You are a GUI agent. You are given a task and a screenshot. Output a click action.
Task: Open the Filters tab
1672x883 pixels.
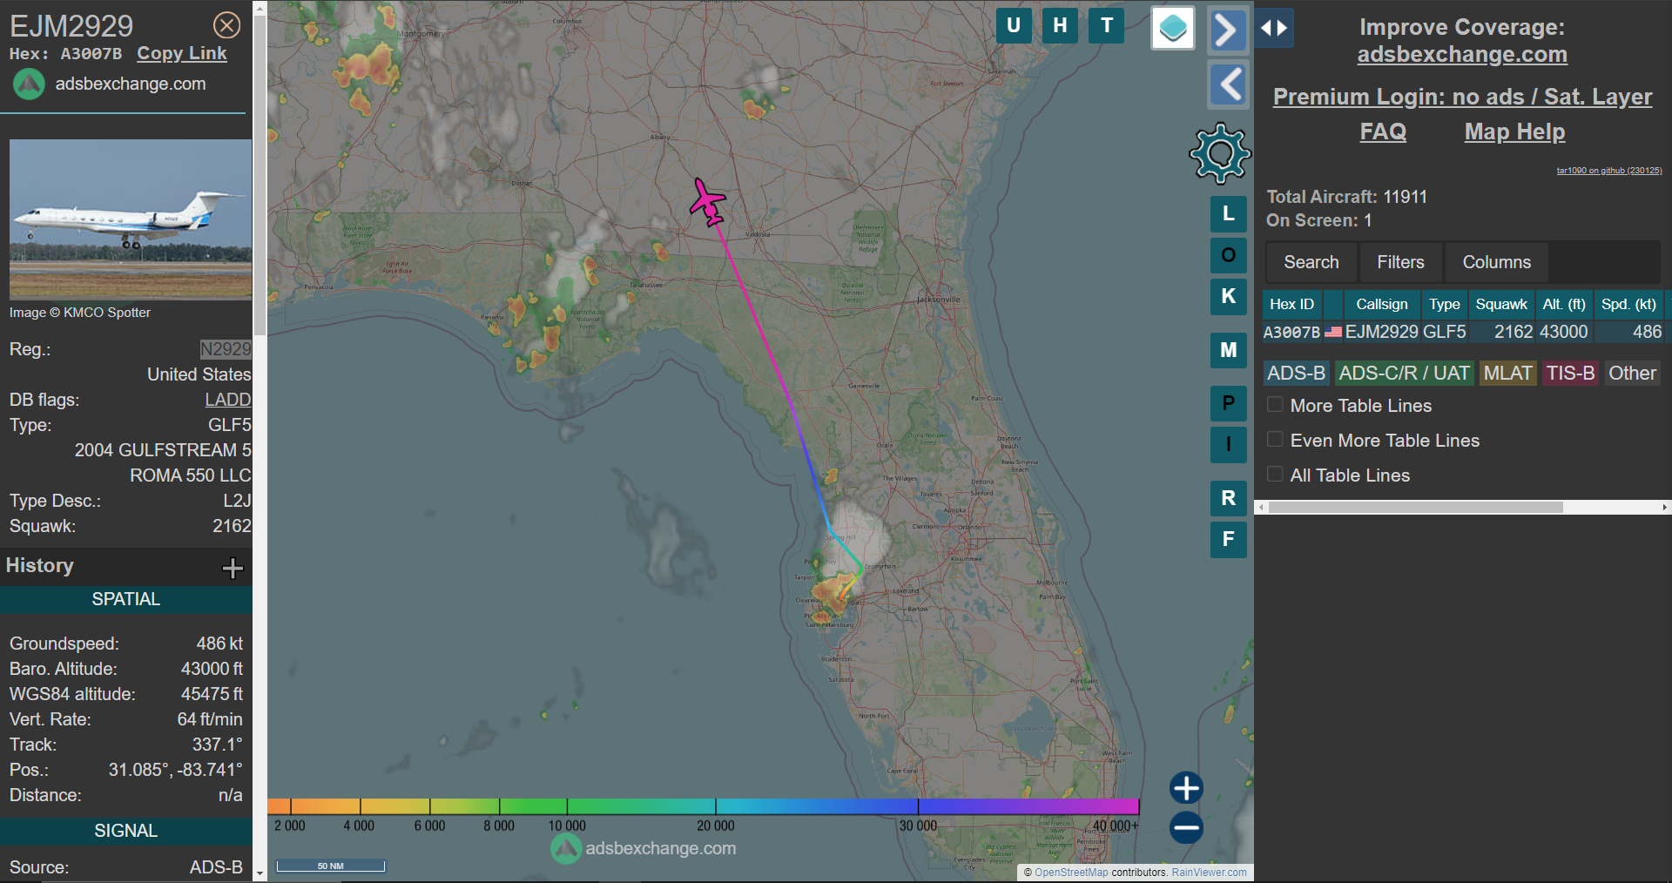coord(1400,262)
